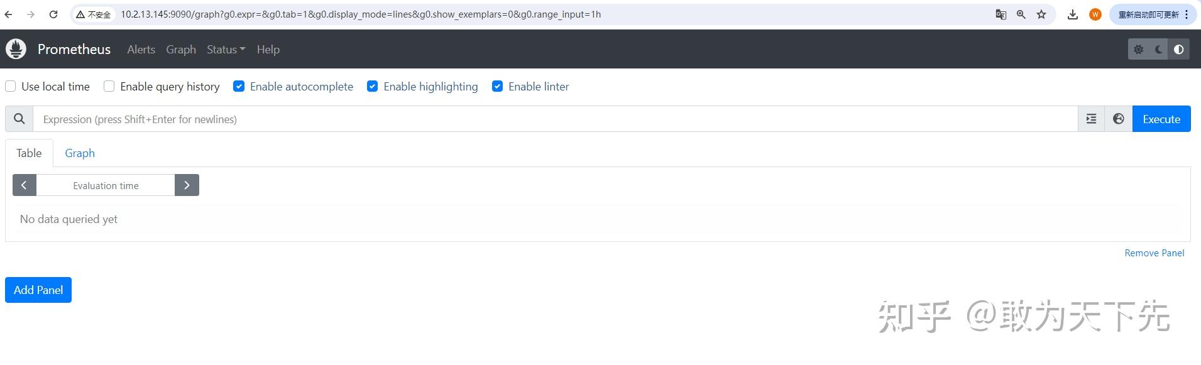The image size is (1201, 365).
Task: Click the format expression icon
Action: tap(1092, 119)
